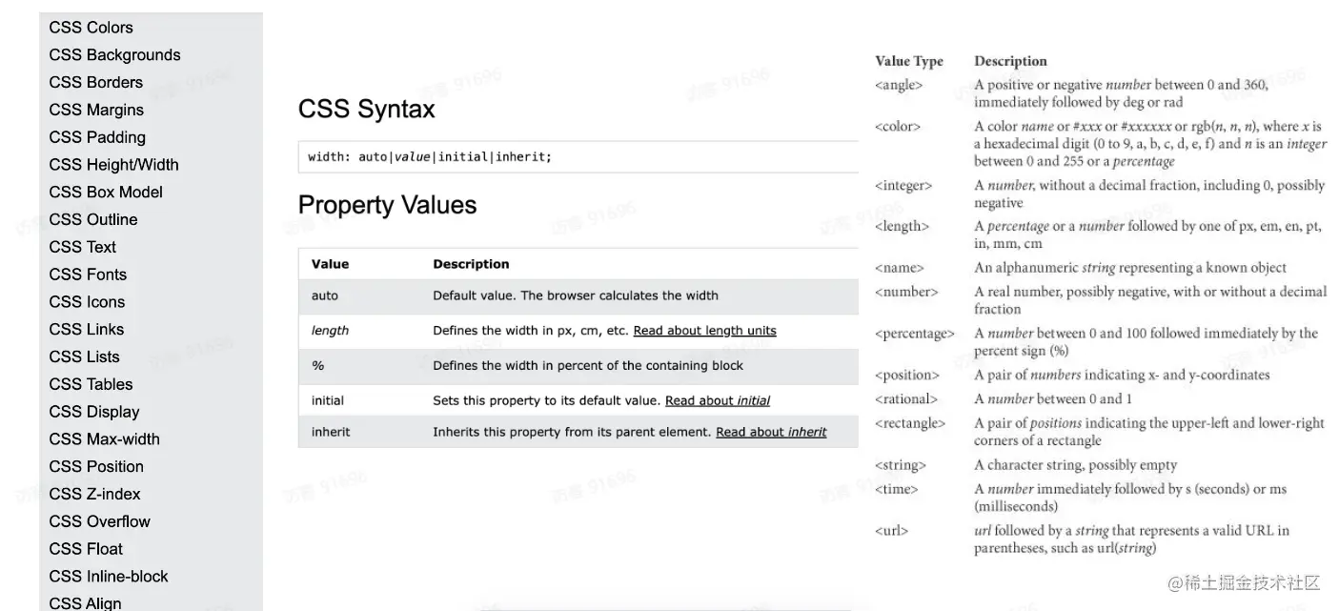This screenshot has height=611, width=1339.
Task: Click the 'auto' value cell
Action: [325, 295]
